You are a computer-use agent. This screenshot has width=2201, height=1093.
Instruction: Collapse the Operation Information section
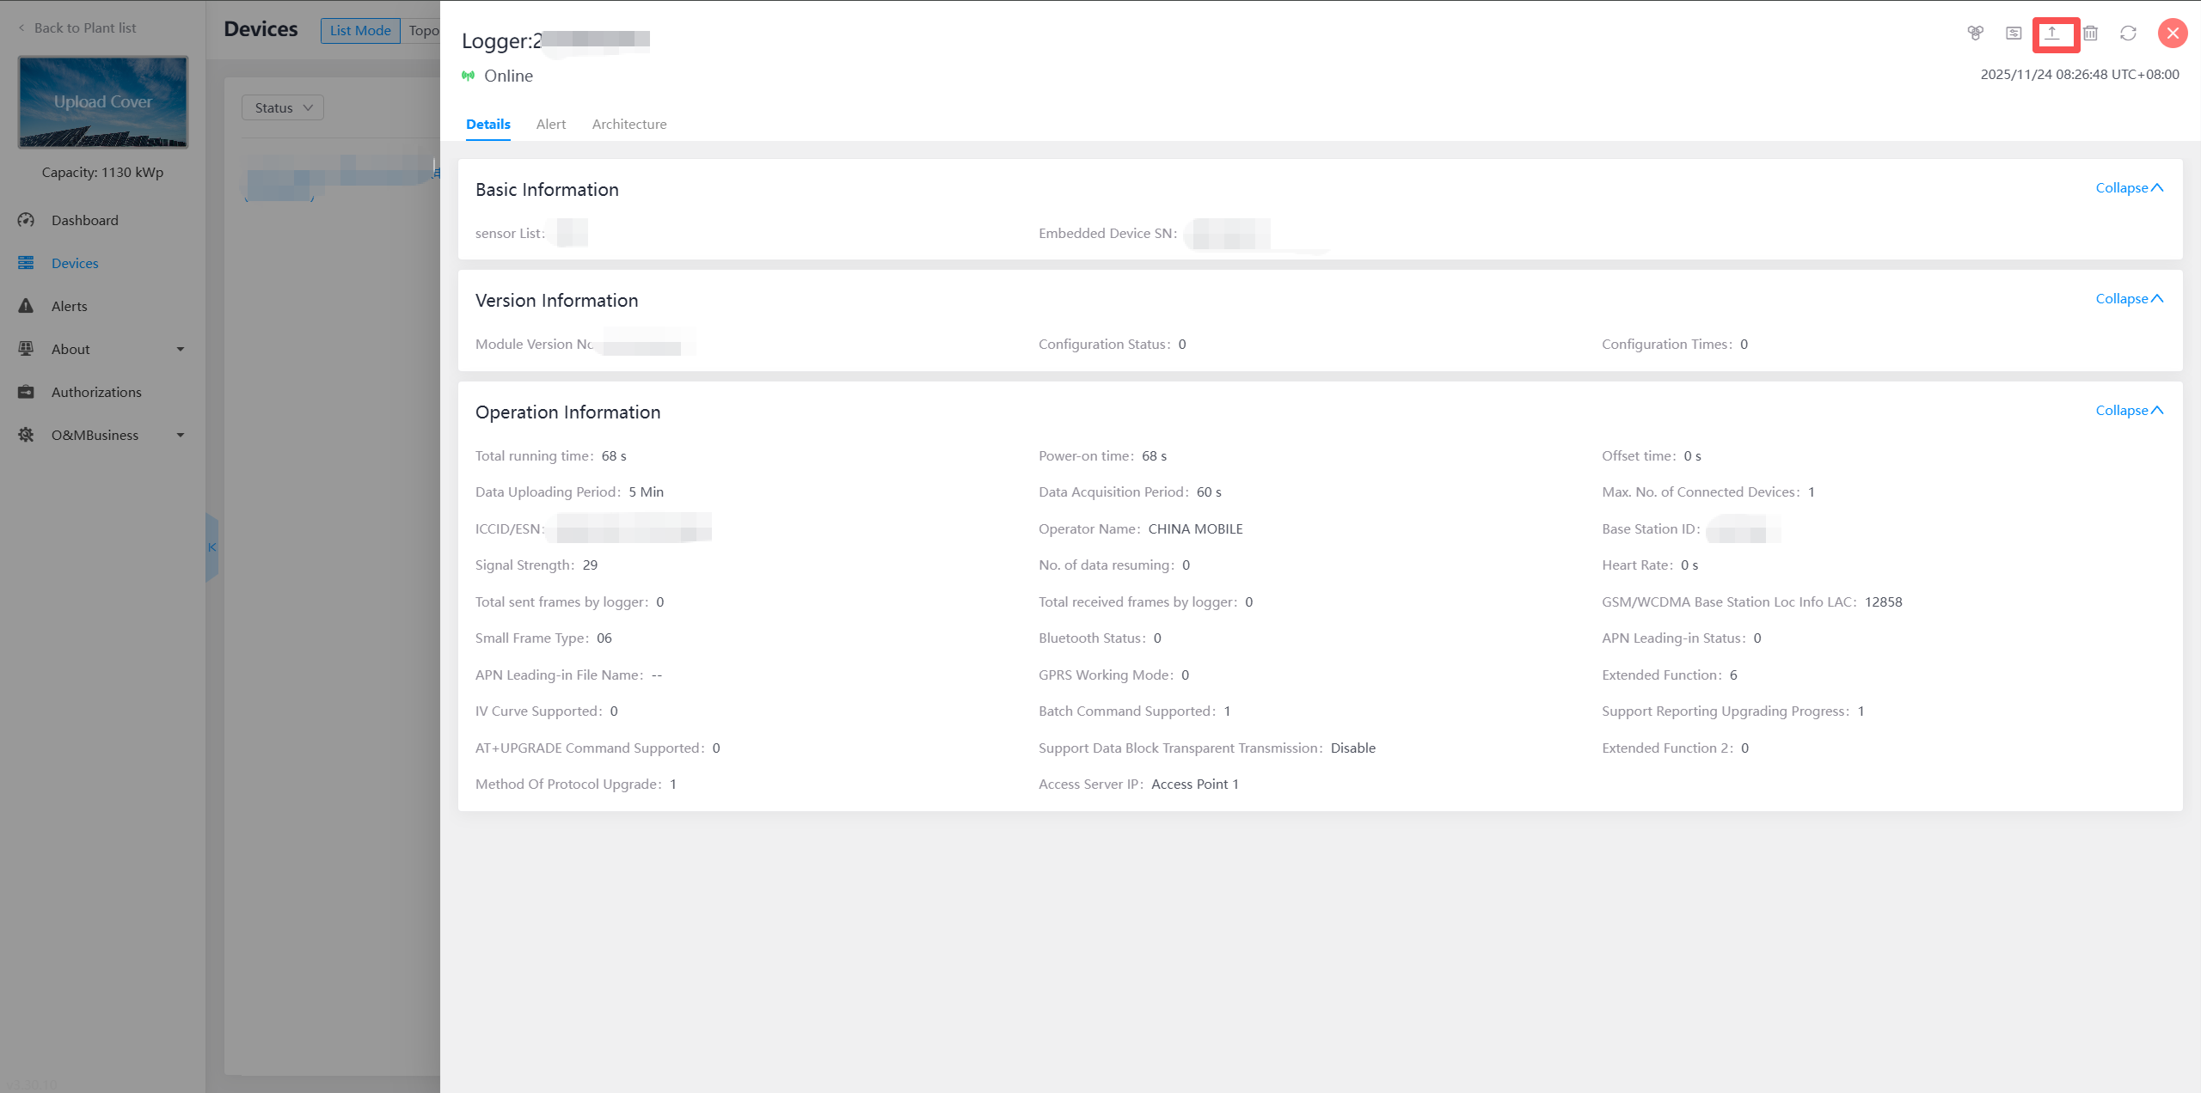(x=2128, y=411)
